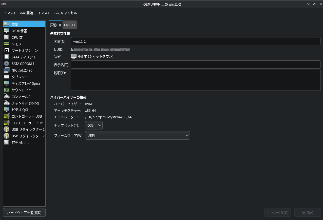This screenshot has height=220, width=323.
Task: Click the 説明(E) description text area
Action: pyautogui.click(x=196, y=80)
